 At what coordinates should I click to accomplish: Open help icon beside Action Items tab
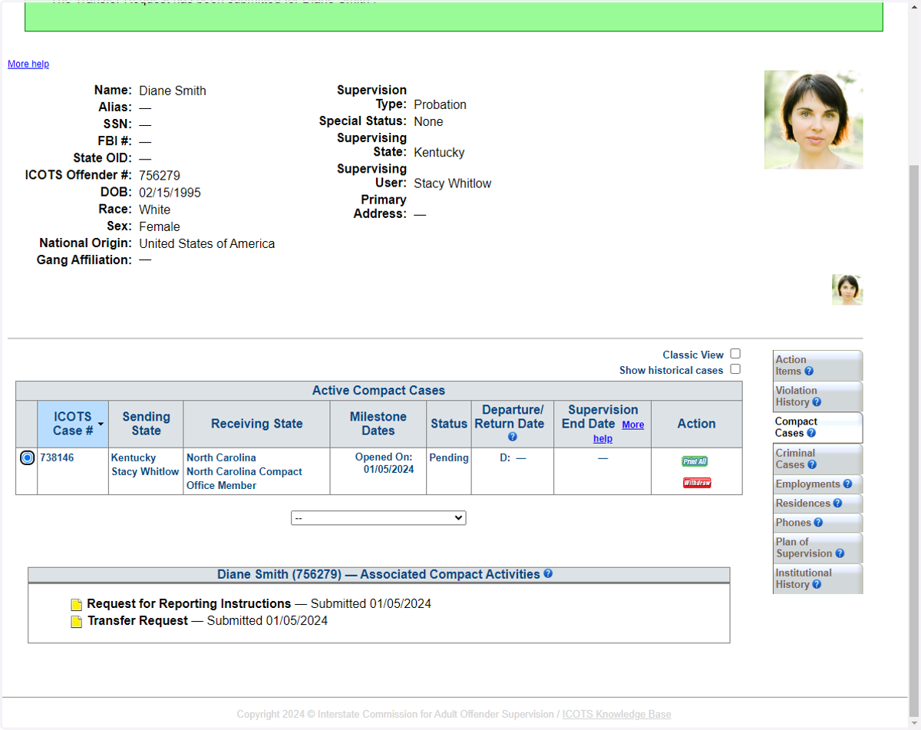pyautogui.click(x=809, y=372)
